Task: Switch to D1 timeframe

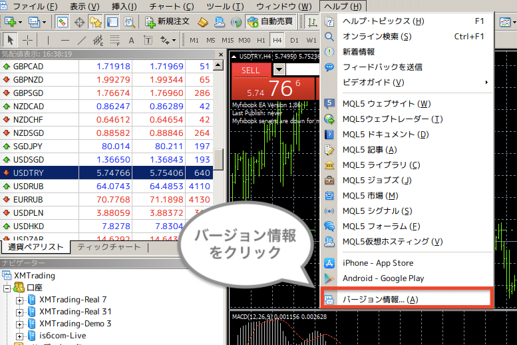Action: point(294,40)
